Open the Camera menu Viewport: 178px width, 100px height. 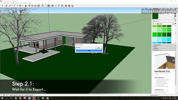12,3
